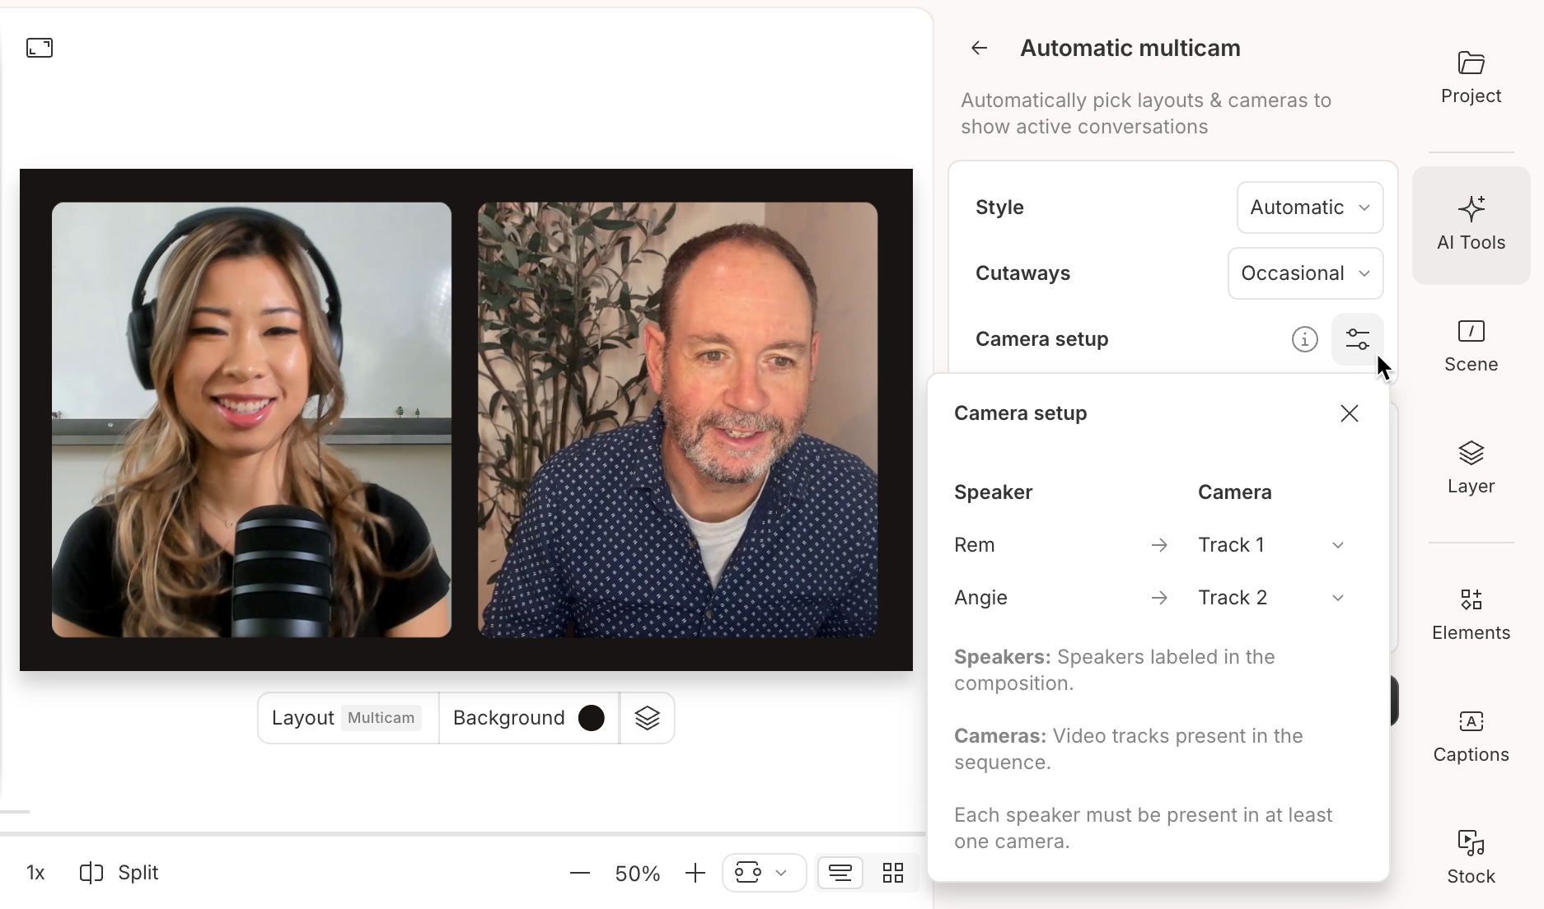Go back using the Automatic multicam arrow

coord(979,48)
